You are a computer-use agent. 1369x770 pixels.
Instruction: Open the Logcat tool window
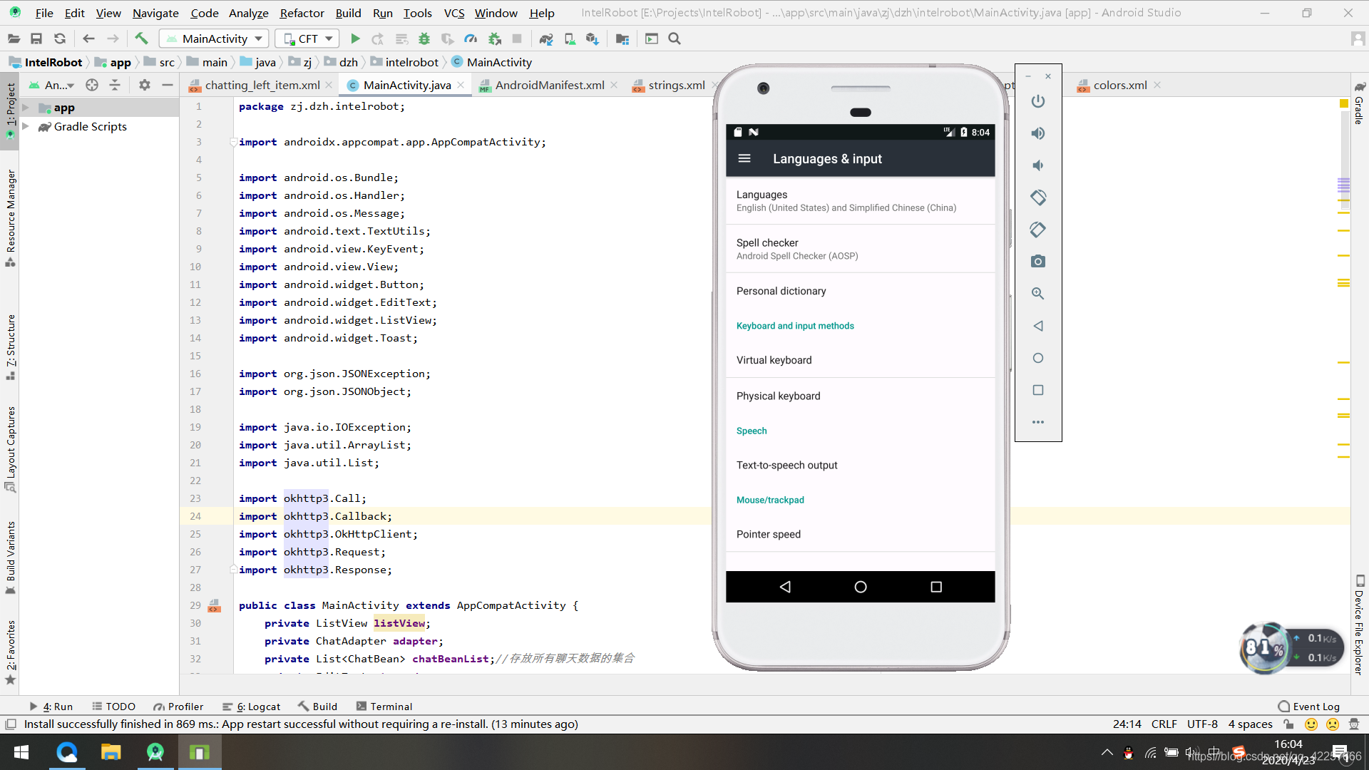[252, 707]
